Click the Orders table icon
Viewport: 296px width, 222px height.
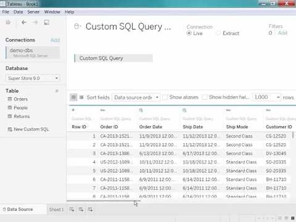pos(10,99)
